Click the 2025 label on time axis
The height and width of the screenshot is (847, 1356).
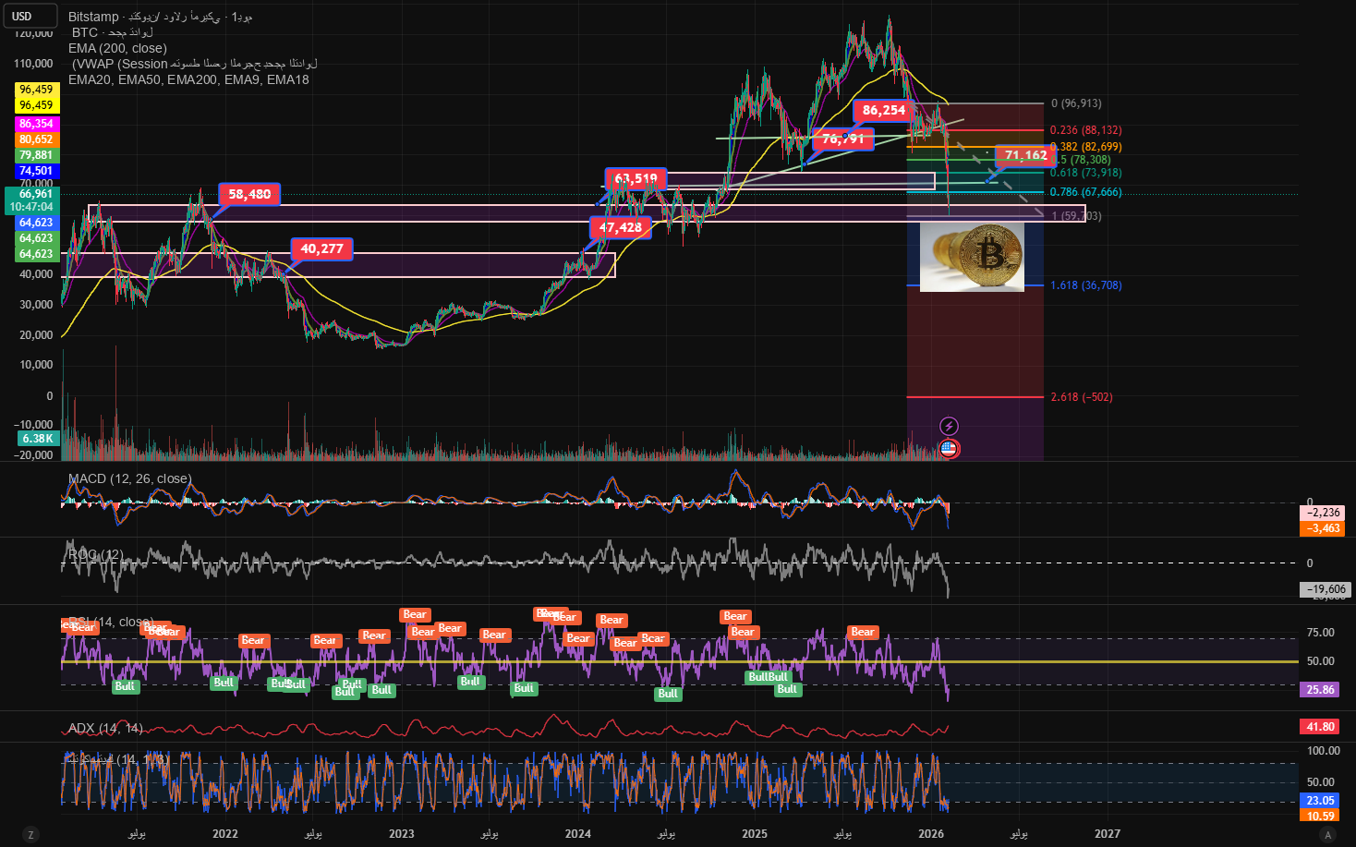pyautogui.click(x=755, y=833)
